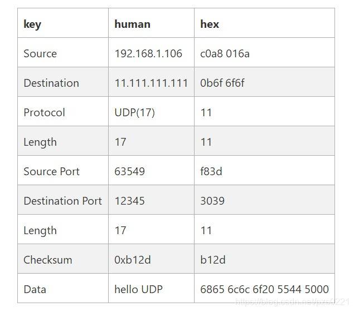Click the 'hex' column header
This screenshot has width=354, height=312.
coord(210,24)
